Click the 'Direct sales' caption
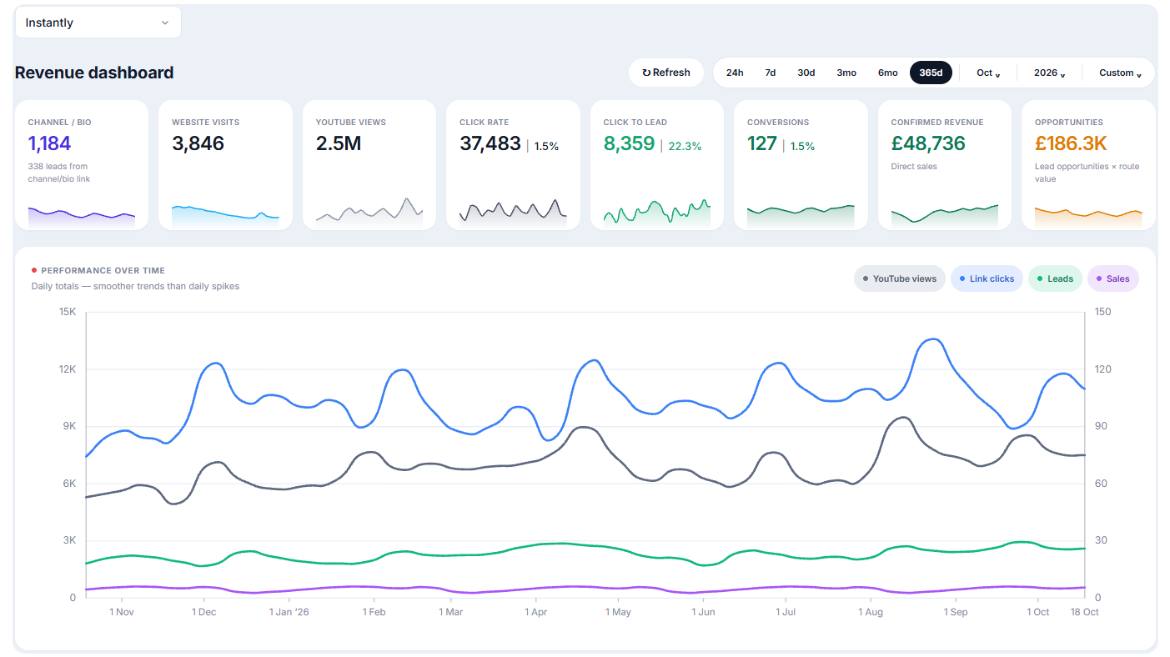Image resolution: width=1170 pixels, height=657 pixels. (x=914, y=166)
